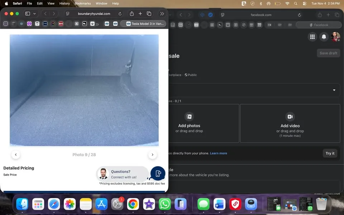344x215 pixels.
Task: Click the Instagram favicon in the bookmarks bar
Action: 29,24
